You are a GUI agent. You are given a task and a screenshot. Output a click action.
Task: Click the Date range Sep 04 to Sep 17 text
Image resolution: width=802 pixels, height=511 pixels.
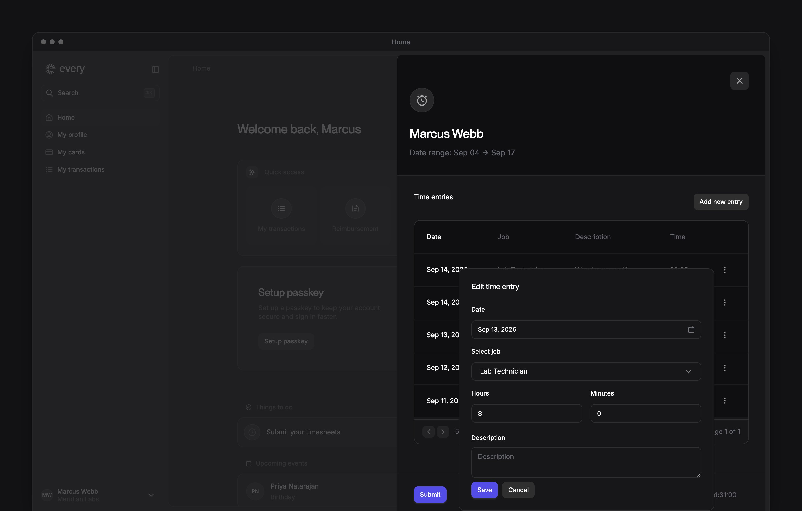click(x=462, y=153)
